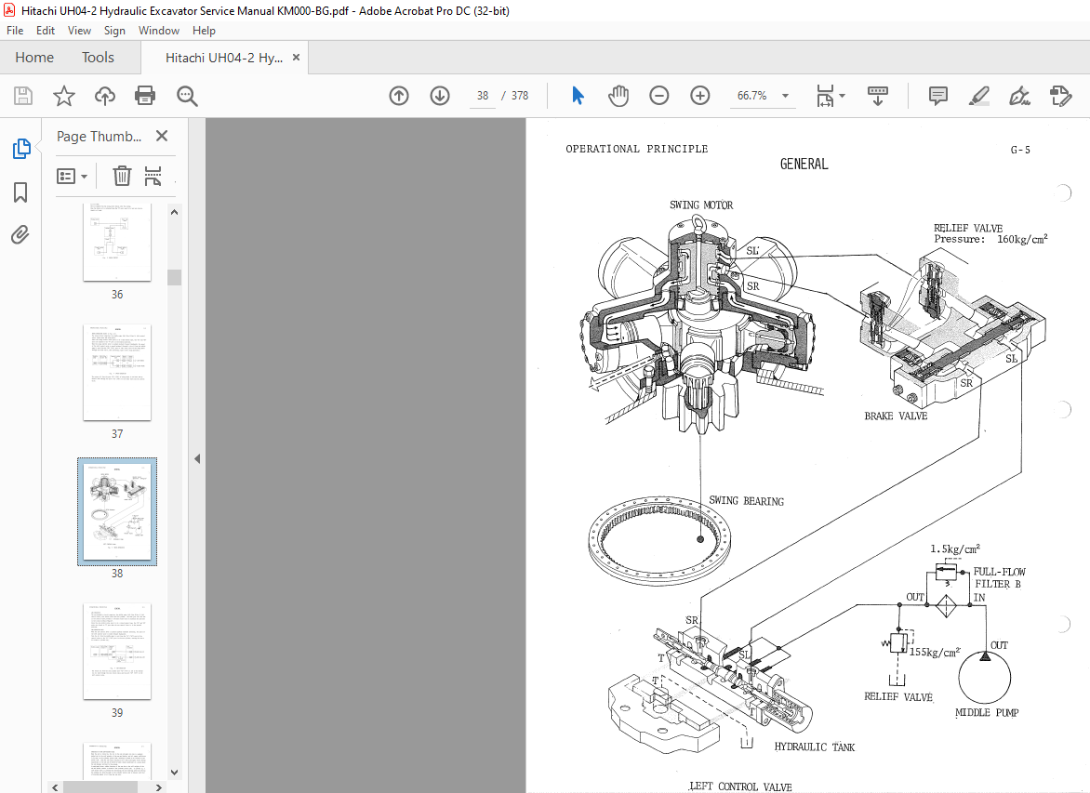Click the Save file icon
1090x793 pixels.
(23, 96)
